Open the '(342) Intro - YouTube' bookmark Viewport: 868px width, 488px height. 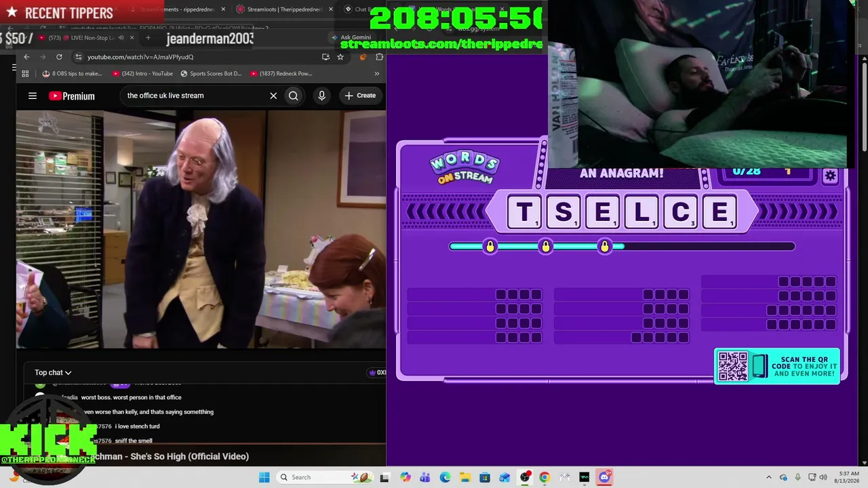(x=142, y=74)
